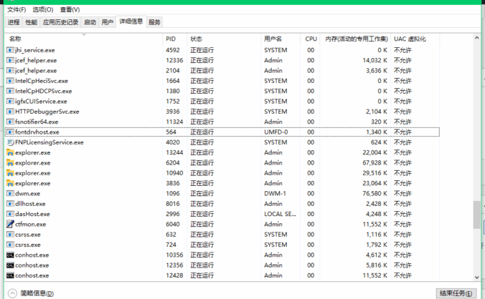
Task: Open the 文件(F) menu
Action: (x=17, y=9)
